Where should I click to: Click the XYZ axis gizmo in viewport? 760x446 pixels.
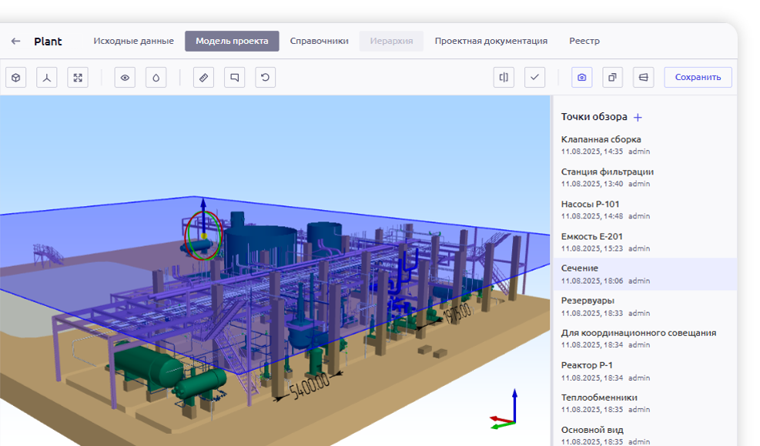pyautogui.click(x=505, y=410)
